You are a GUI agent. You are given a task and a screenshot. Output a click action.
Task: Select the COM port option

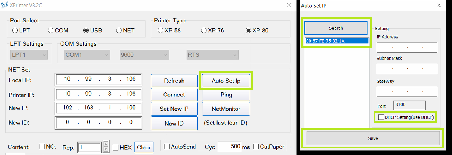51,31
